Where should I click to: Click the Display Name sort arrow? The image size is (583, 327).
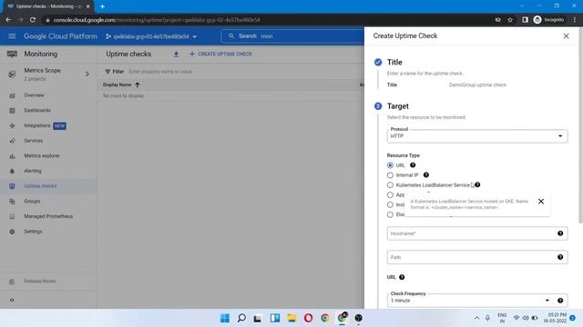click(138, 84)
